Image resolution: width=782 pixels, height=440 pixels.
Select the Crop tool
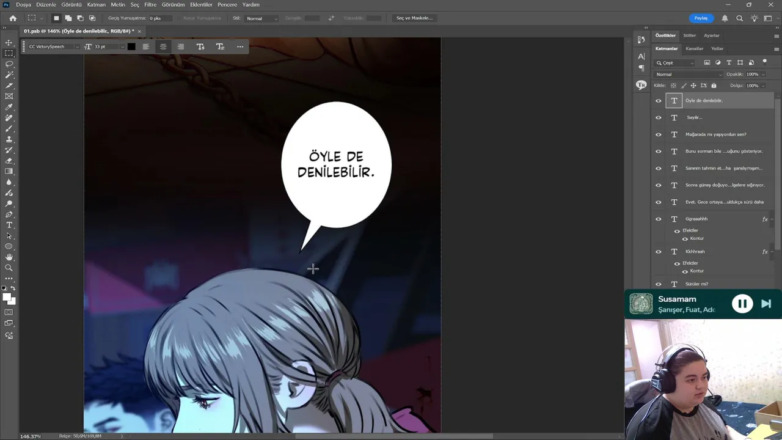point(9,86)
